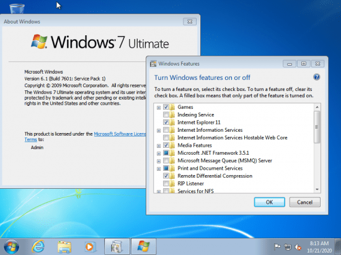
Task: Uncheck Internet Explorer 11 checkbox
Action: (166, 122)
